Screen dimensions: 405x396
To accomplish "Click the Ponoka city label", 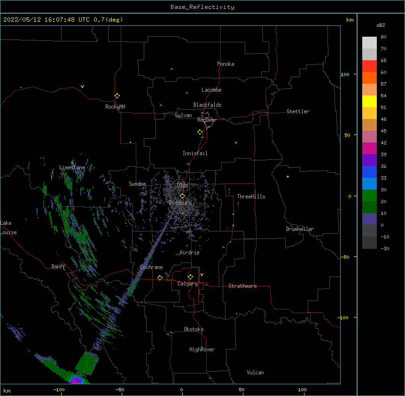I will coord(226,64).
